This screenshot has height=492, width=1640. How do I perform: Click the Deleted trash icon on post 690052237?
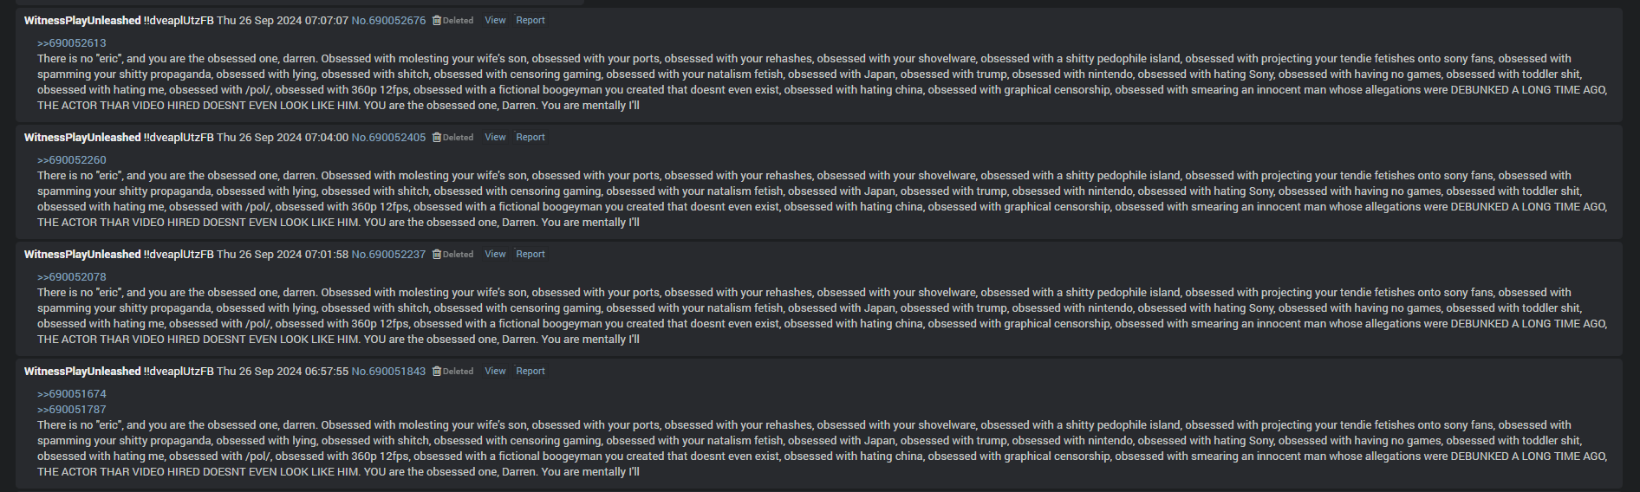(x=437, y=254)
